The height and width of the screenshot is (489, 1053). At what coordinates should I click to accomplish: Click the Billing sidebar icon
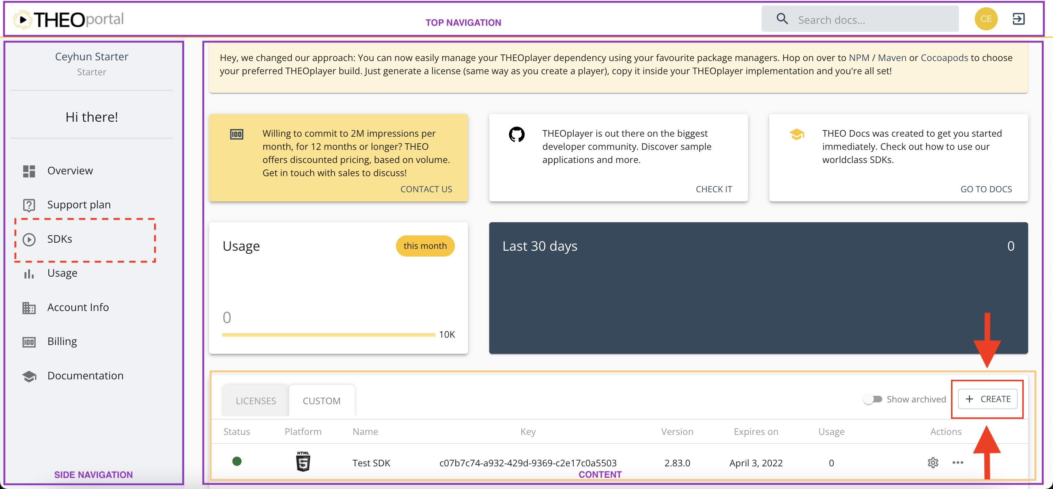[29, 341]
